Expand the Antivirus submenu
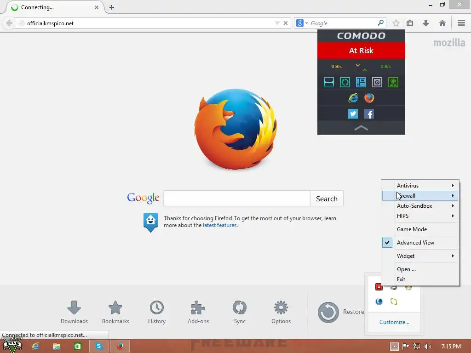 (x=420, y=186)
